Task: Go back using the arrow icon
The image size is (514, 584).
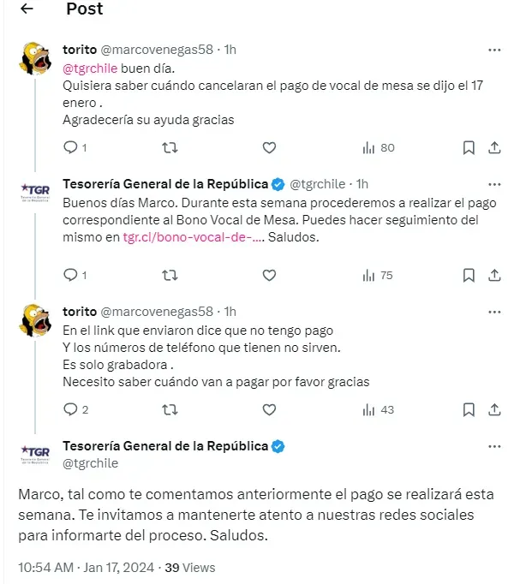Action: click(27, 9)
